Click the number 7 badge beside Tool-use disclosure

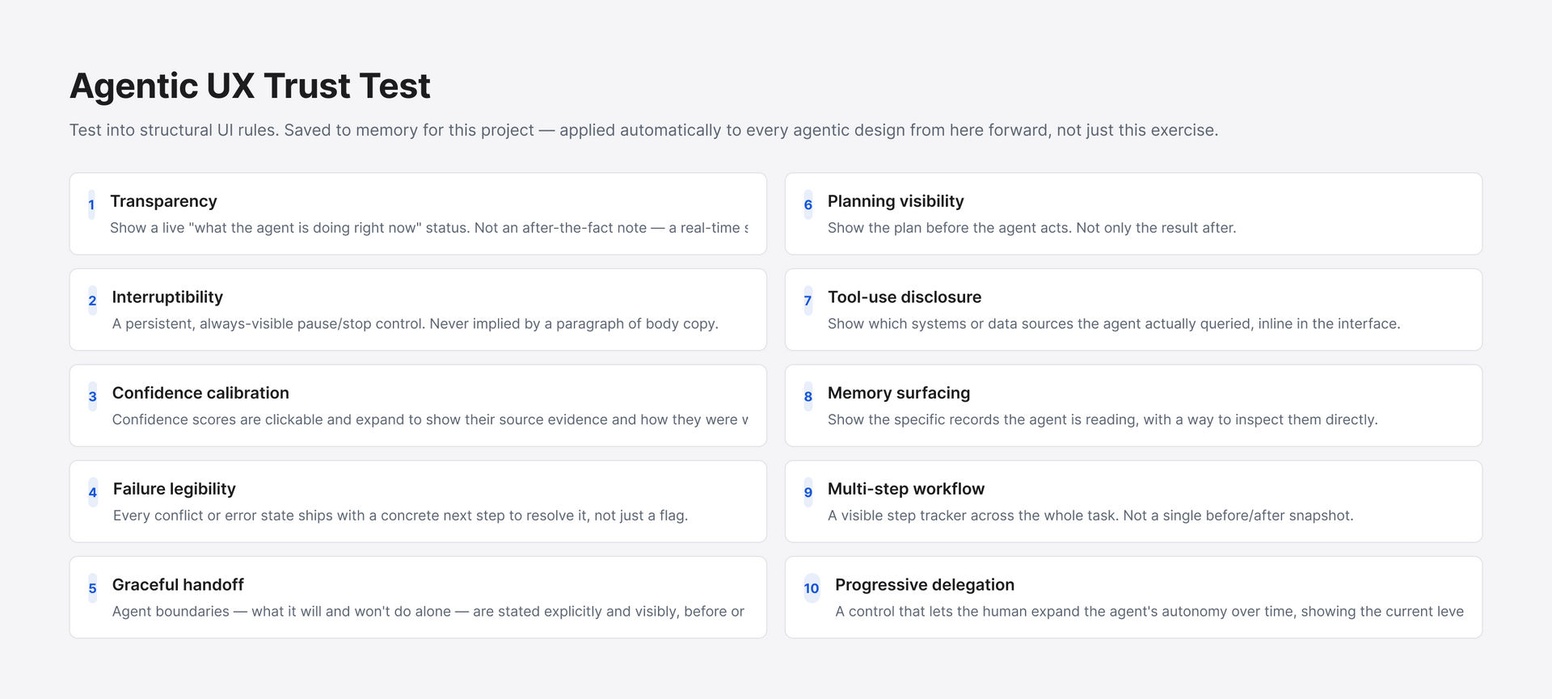(x=808, y=301)
